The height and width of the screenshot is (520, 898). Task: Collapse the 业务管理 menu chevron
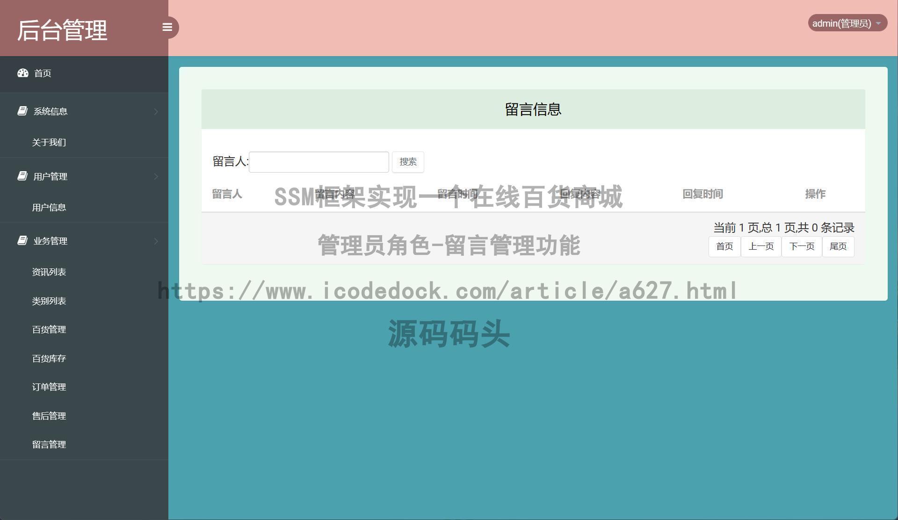tap(156, 241)
